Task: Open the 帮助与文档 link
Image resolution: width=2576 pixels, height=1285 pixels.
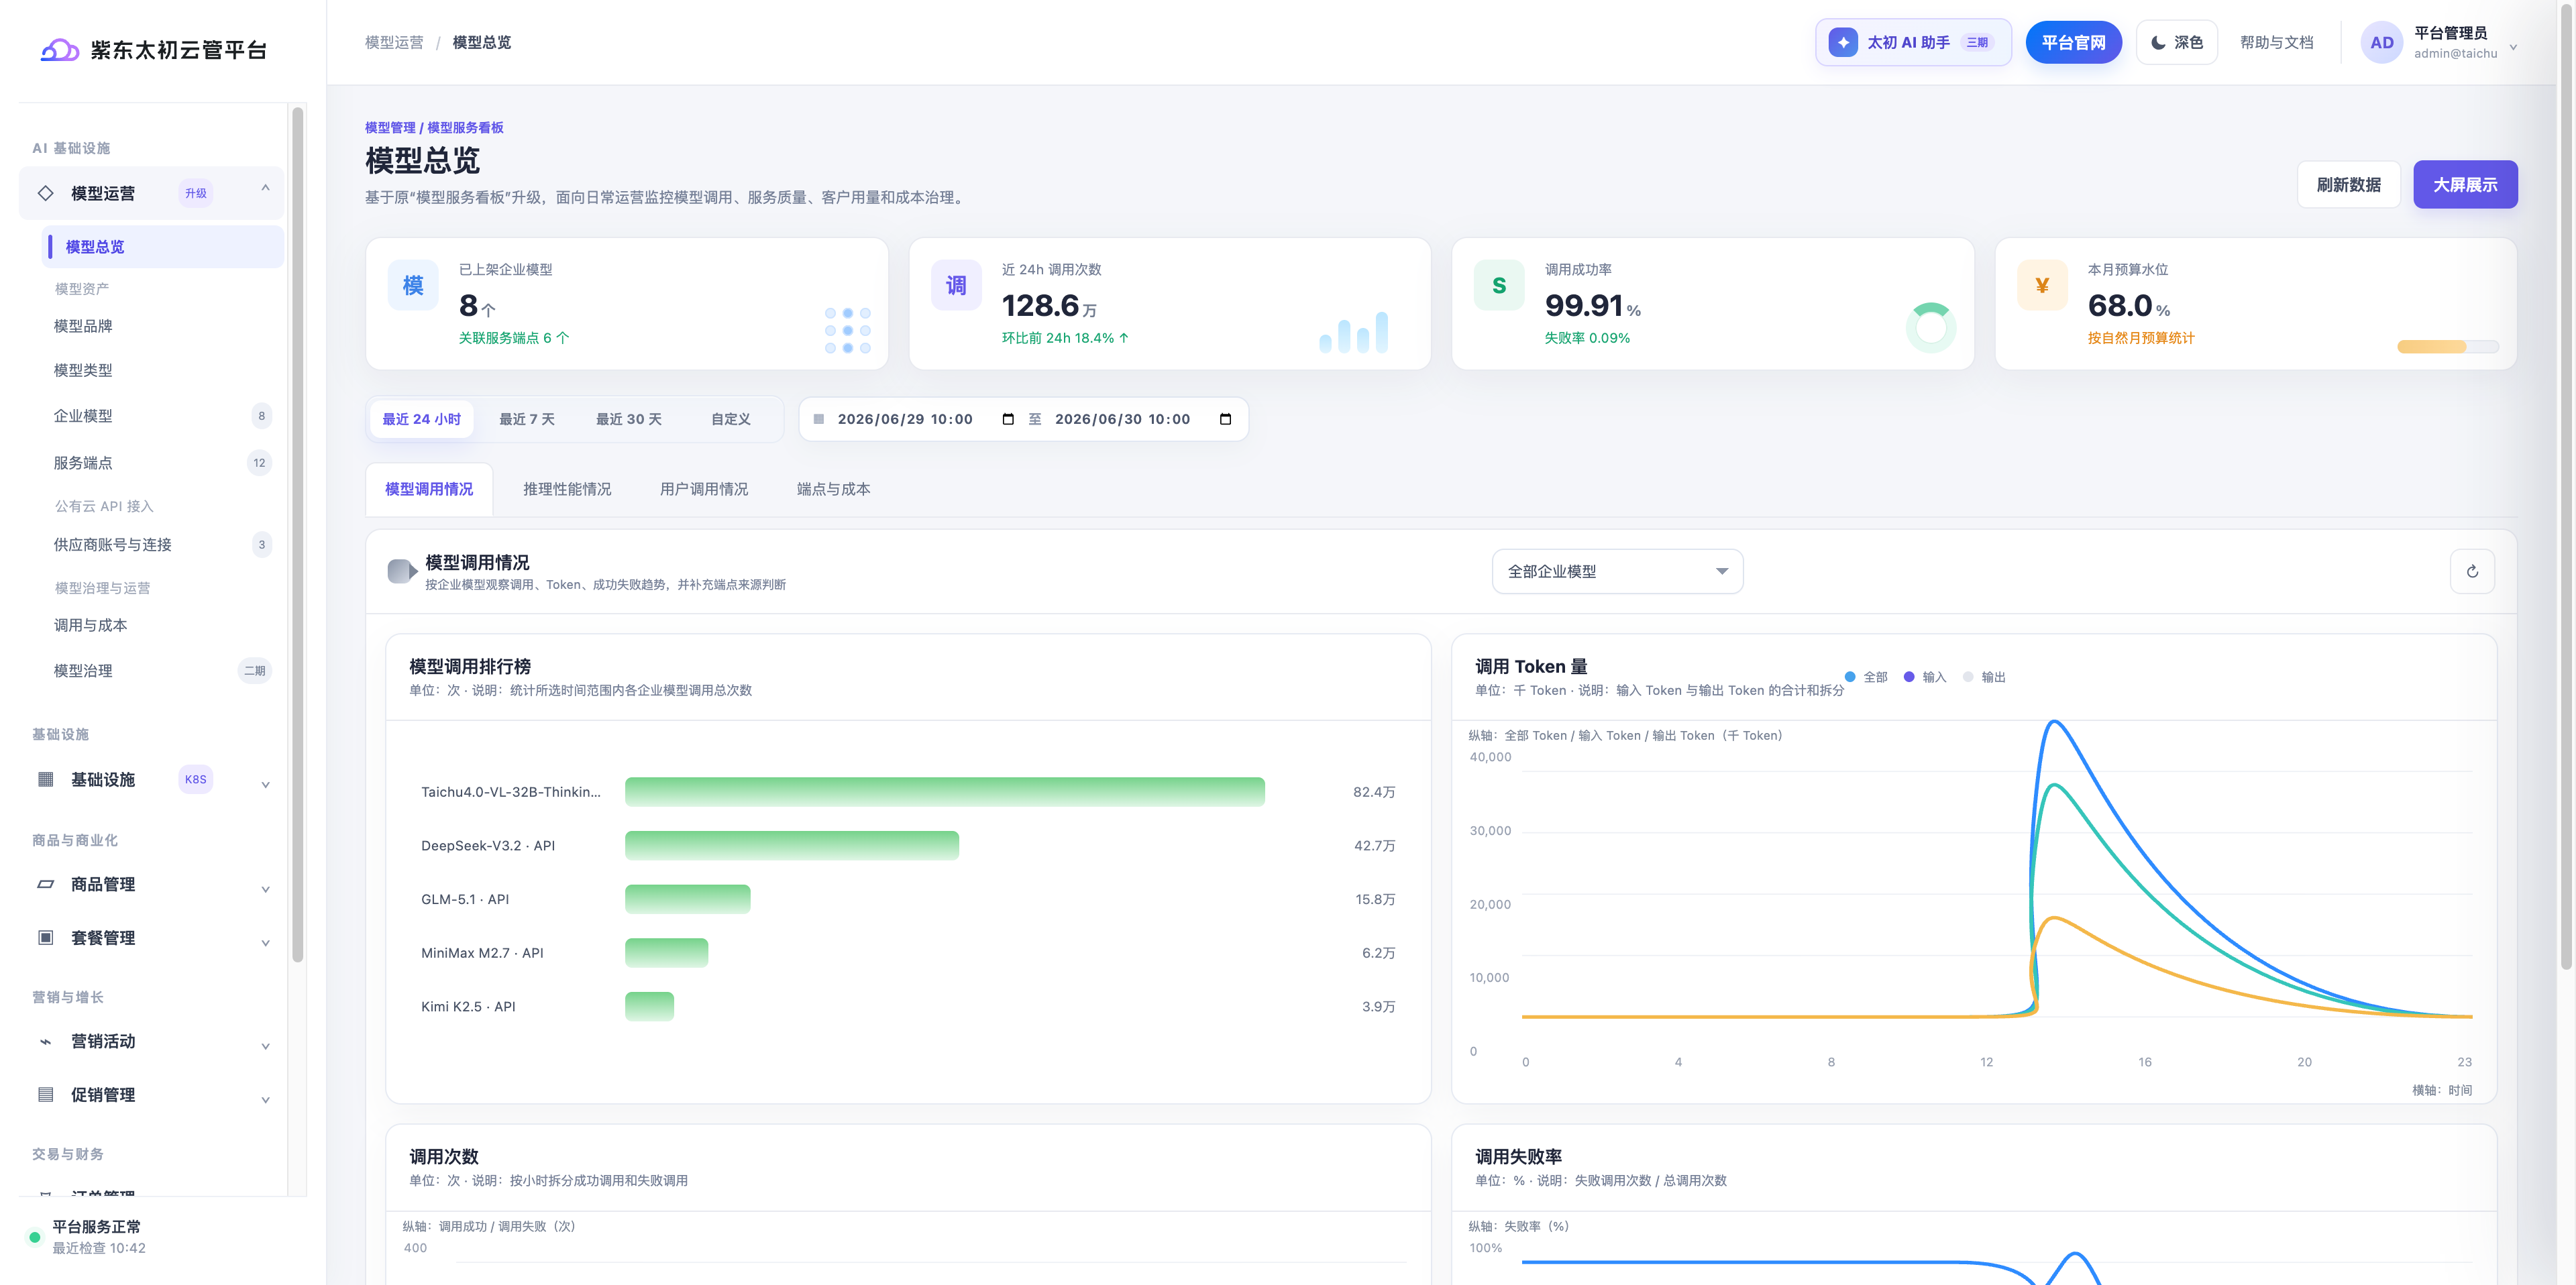Action: point(2276,42)
